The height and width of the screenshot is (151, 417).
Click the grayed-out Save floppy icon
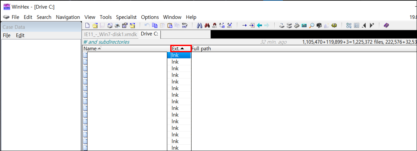point(102,25)
